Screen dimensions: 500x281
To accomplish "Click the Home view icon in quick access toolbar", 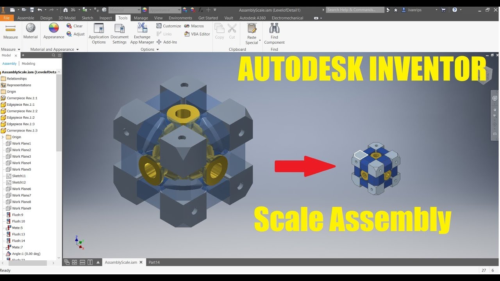I will (65, 10).
